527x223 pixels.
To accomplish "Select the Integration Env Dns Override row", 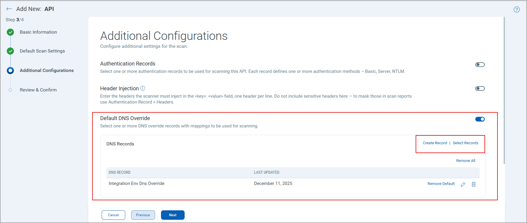I will tap(293, 184).
